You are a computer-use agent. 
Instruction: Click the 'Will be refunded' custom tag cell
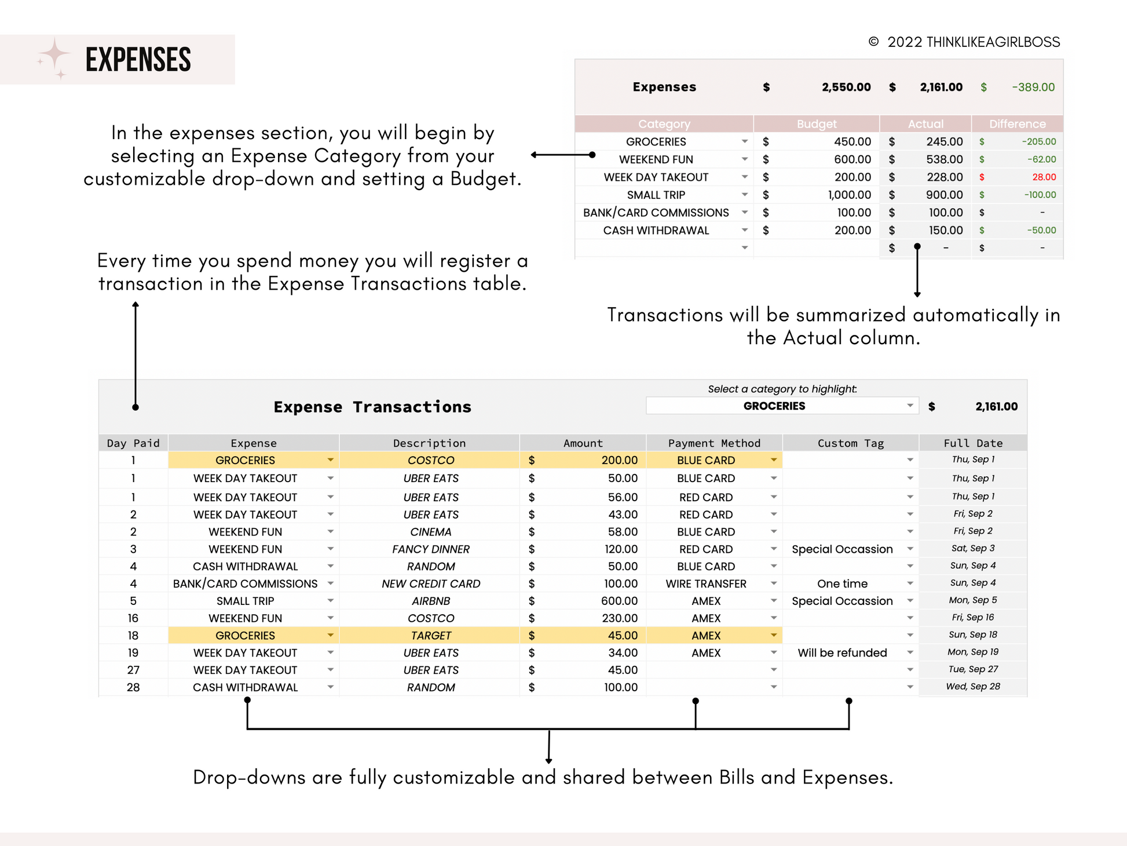click(842, 653)
